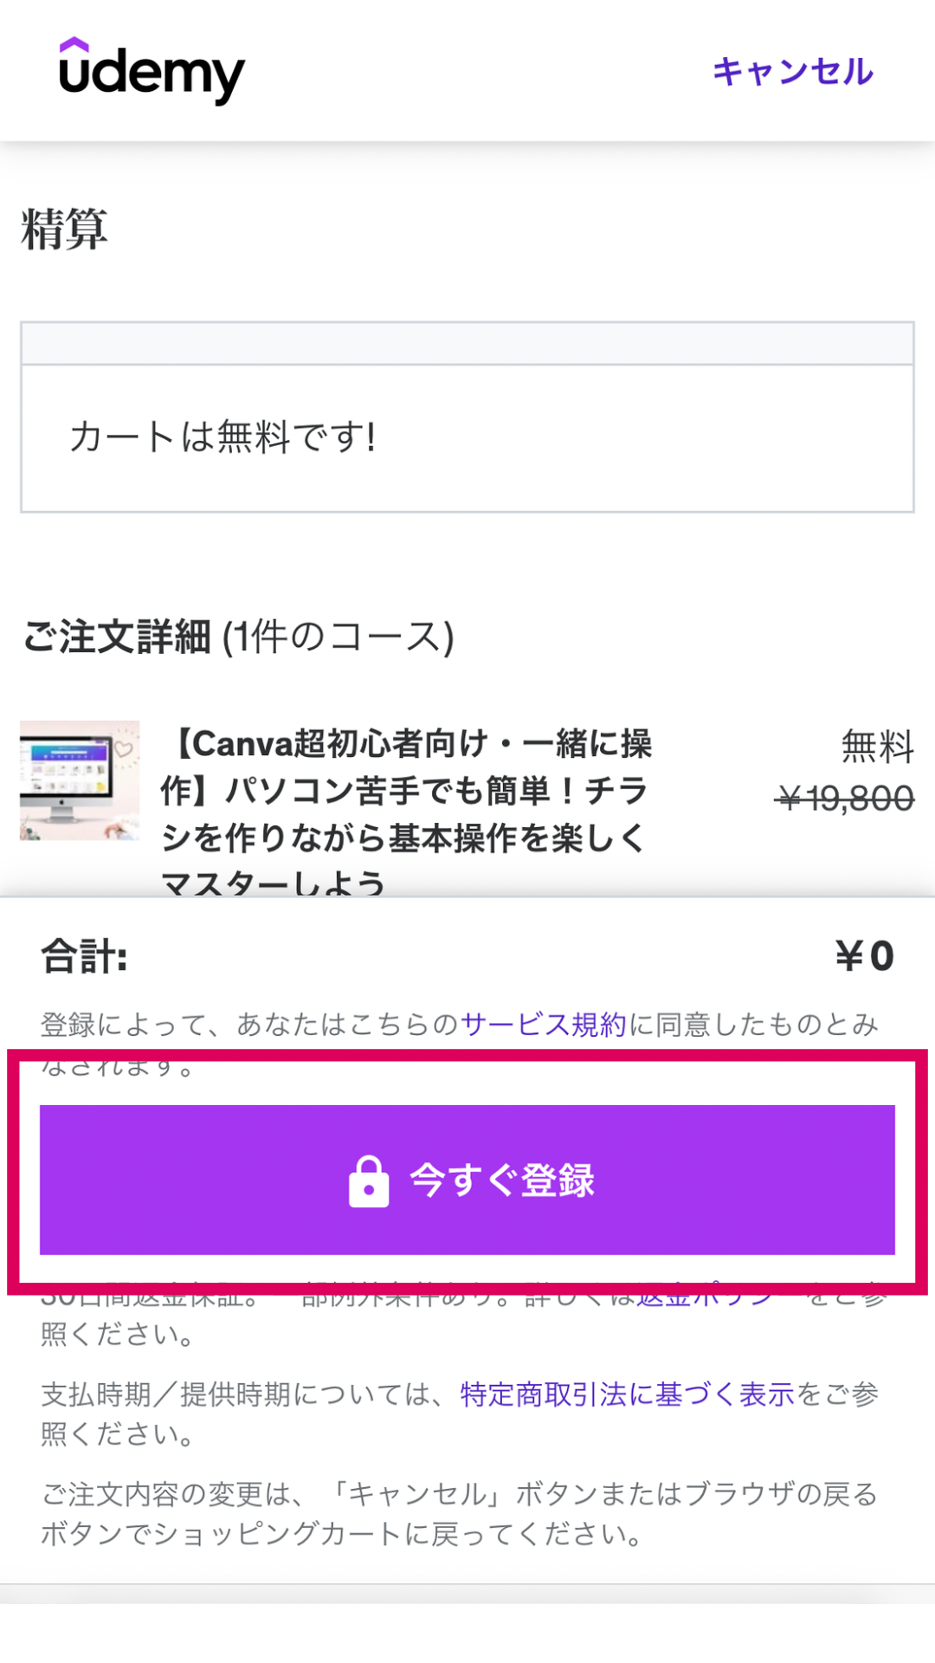Click the Canva course thumbnail
Image resolution: width=935 pixels, height=1663 pixels.
coord(80,780)
